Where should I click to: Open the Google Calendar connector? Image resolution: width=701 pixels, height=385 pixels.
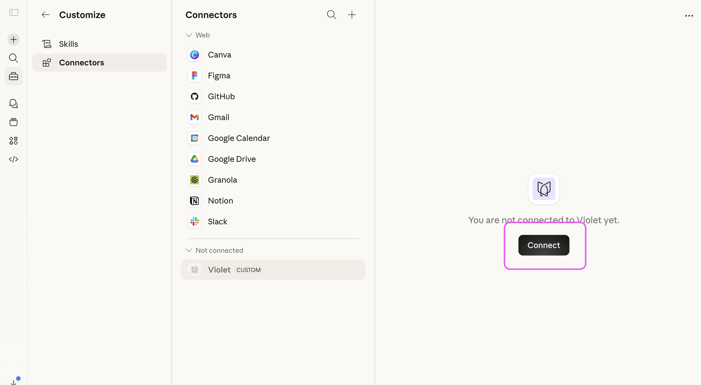tap(239, 138)
